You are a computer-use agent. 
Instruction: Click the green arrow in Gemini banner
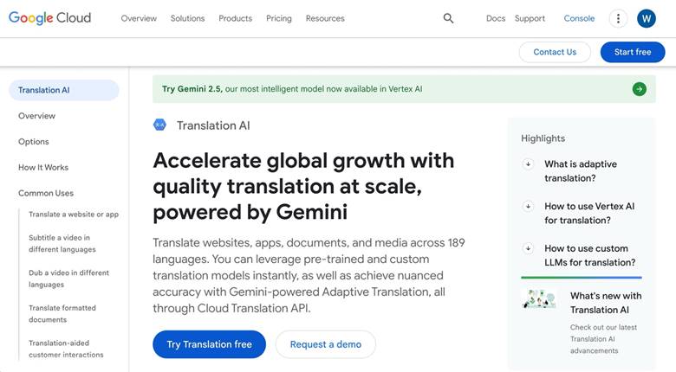point(640,89)
